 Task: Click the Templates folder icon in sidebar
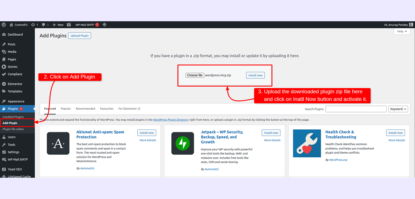(x=4, y=91)
